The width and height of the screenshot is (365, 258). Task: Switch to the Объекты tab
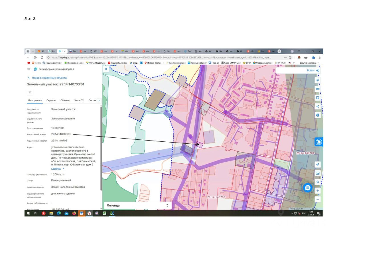click(65, 100)
